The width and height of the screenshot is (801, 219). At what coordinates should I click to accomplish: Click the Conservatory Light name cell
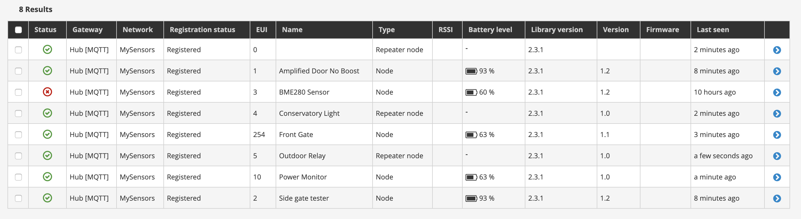tap(309, 114)
